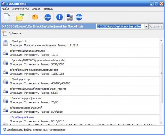Click the RootCert Hack Installer name field
This screenshot has width=165, height=135.
click(x=120, y=26)
